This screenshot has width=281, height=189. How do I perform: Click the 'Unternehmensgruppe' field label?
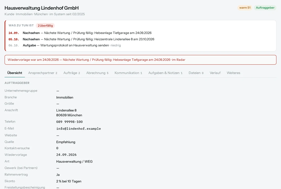21,91
